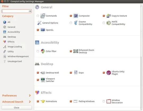Image resolution: width=143 pixels, height=111 pixels.
Task: Open the General Options plugin icon
Action: [x=39, y=23]
